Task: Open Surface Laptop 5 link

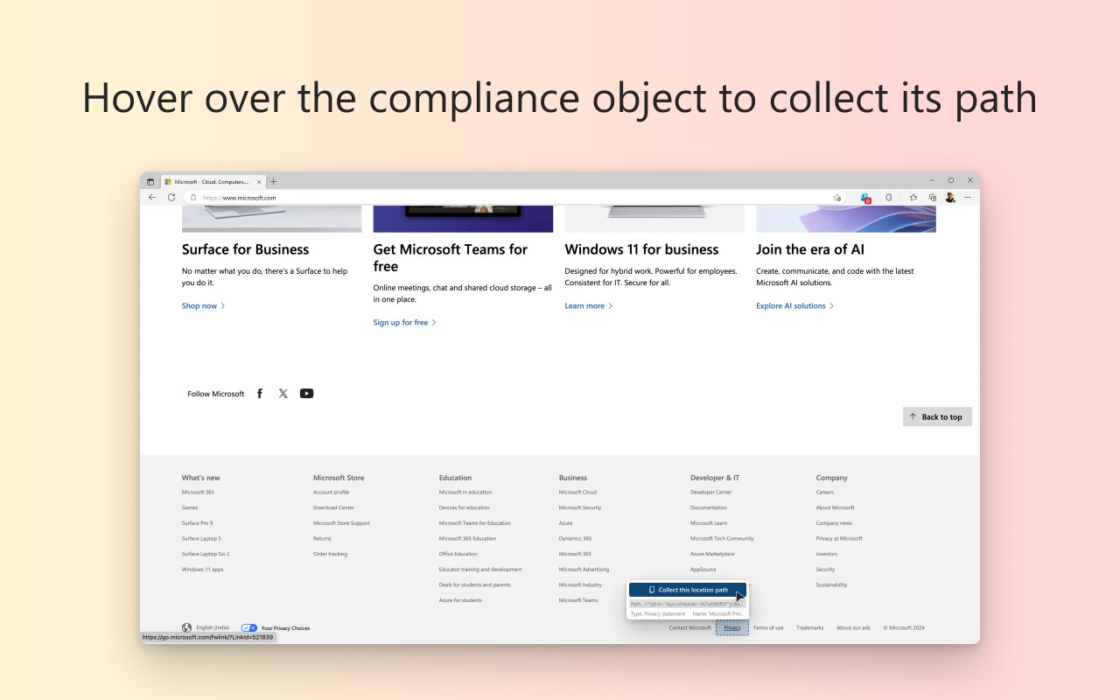Action: click(x=201, y=538)
